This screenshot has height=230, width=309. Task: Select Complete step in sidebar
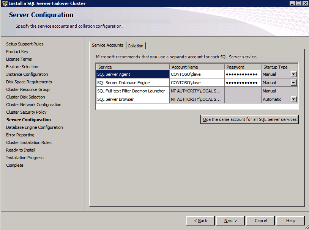point(15,165)
